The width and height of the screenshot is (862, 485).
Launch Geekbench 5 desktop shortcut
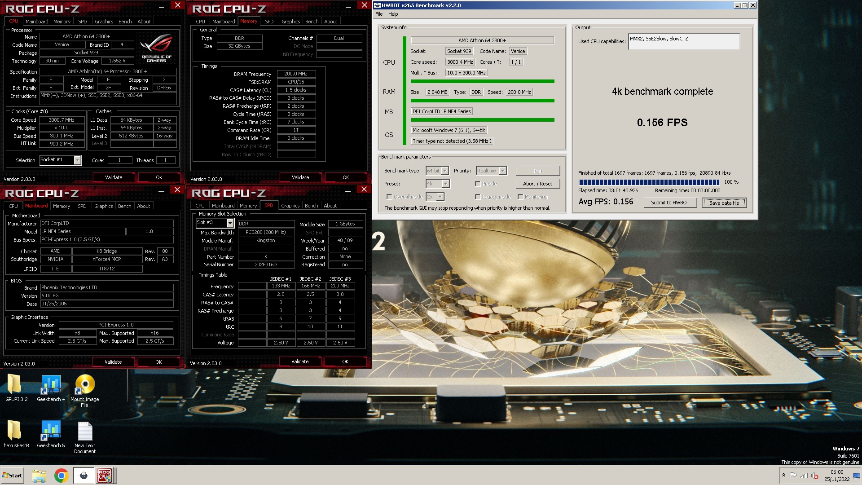[x=51, y=434]
